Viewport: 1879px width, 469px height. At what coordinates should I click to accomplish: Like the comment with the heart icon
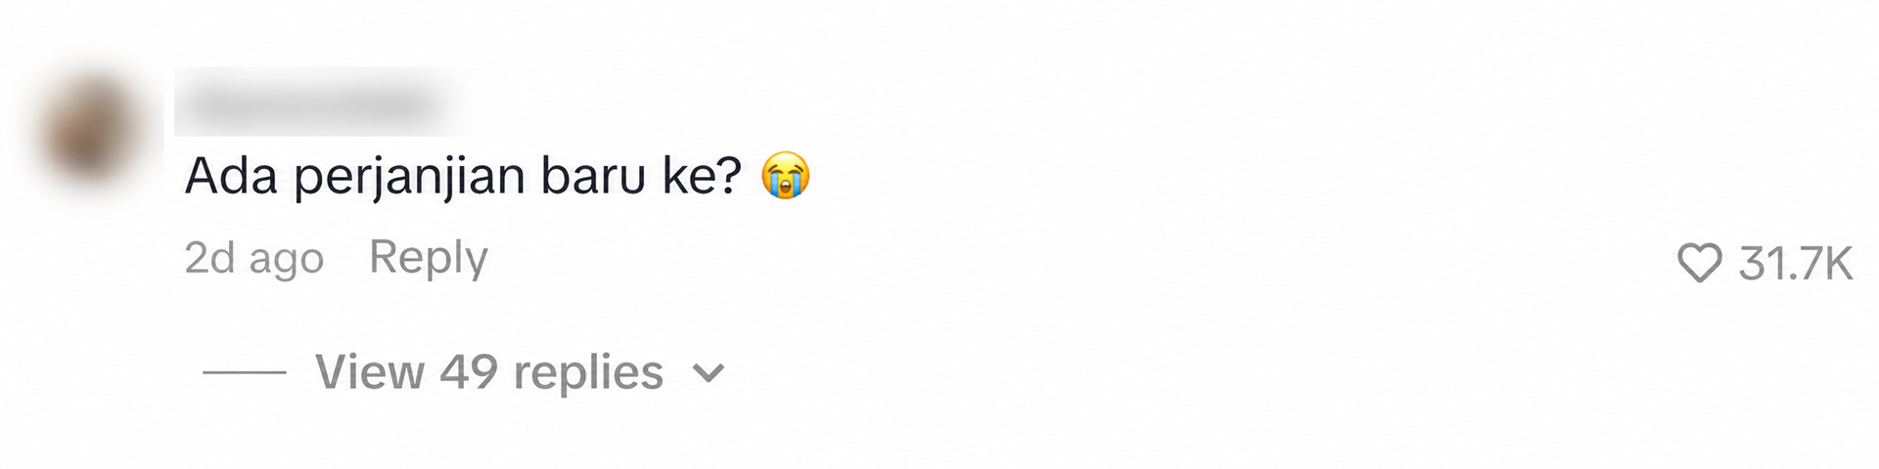pos(1699,264)
